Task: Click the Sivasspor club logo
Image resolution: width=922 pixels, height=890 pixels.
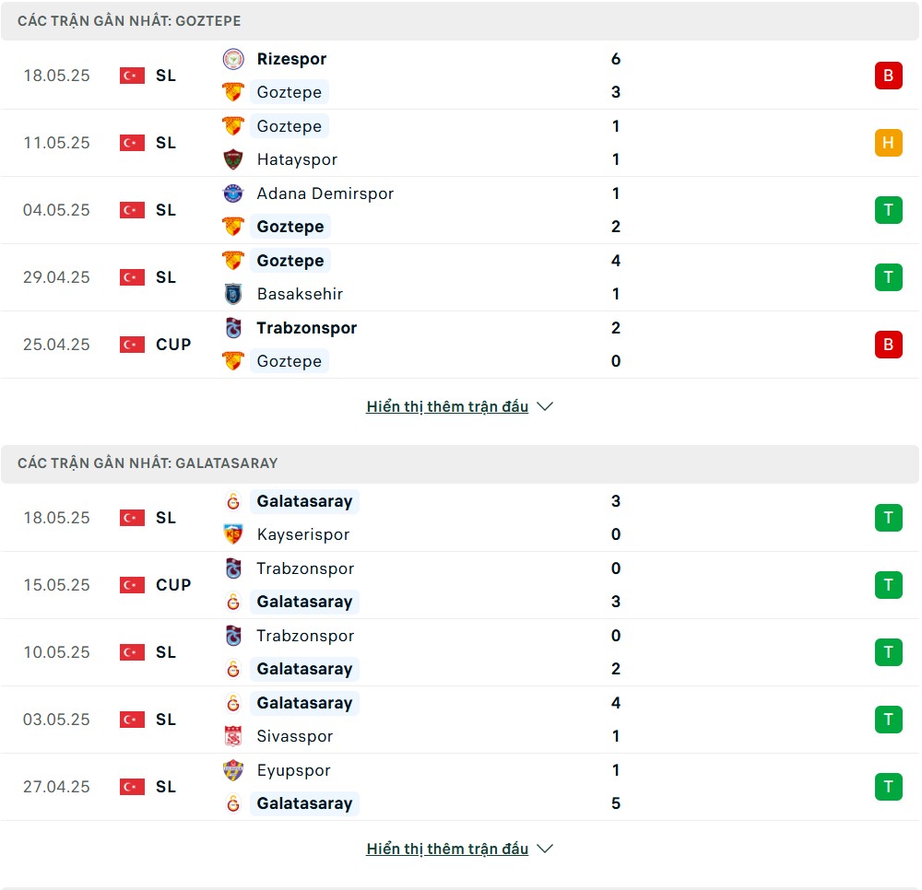Action: [x=233, y=735]
